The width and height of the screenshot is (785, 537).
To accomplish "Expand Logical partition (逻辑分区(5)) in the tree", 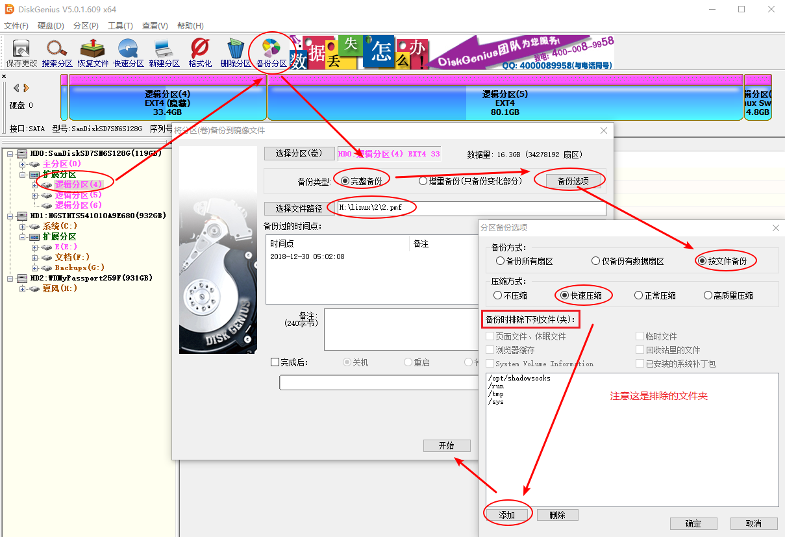I will coord(34,195).
